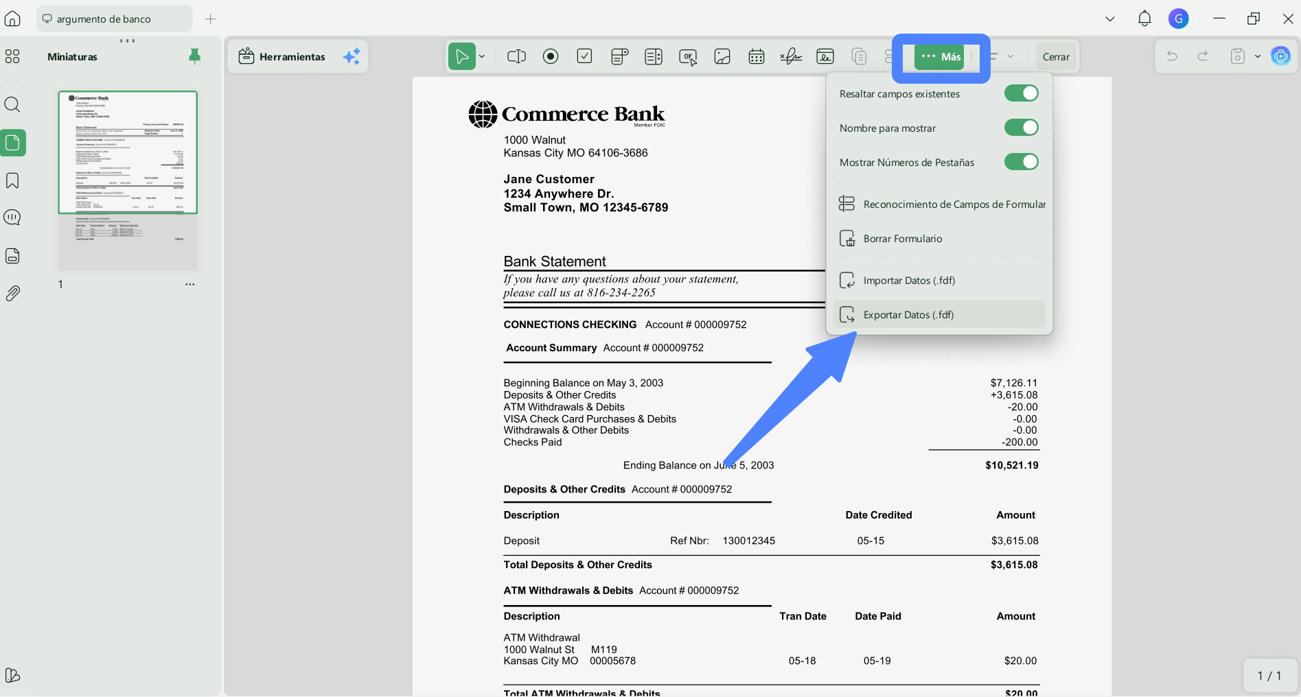Select the text field tool icon
The height and width of the screenshot is (697, 1301).
coord(516,56)
